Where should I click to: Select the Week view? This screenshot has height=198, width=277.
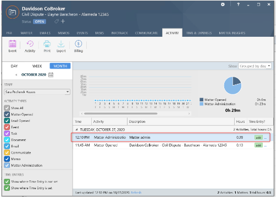pyautogui.click(x=37, y=66)
